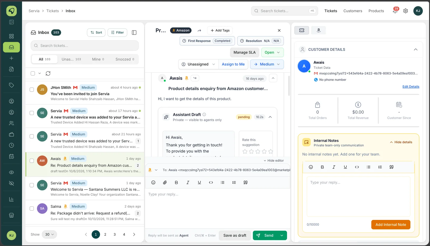Open the store icon in left sidebar
Image resolution: width=430 pixels, height=246 pixels.
[x=11, y=215]
